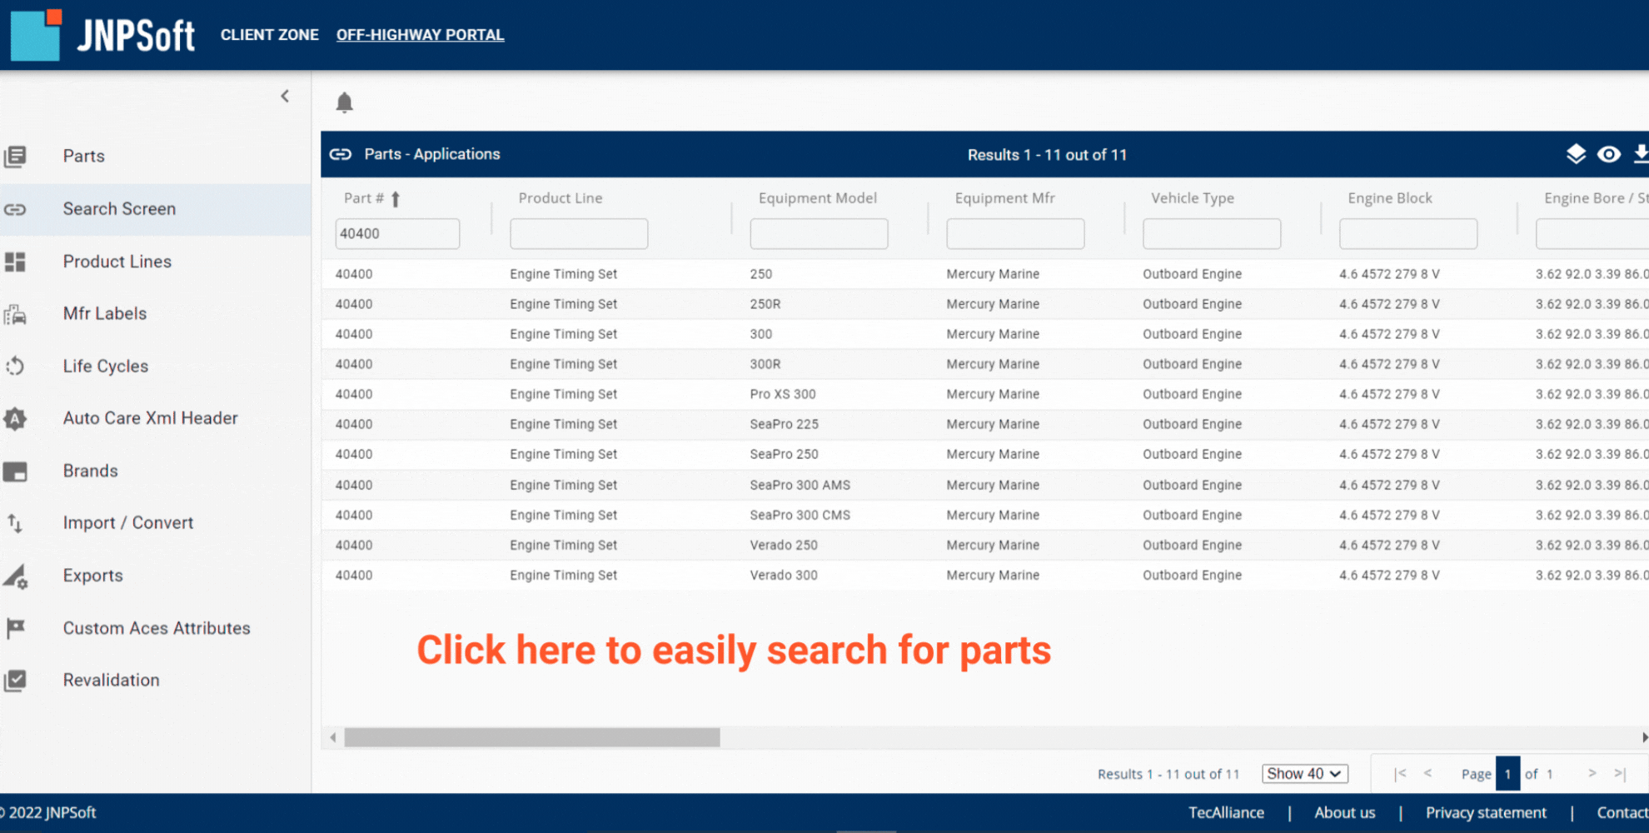Toggle the eye visibility icon
This screenshot has width=1649, height=833.
pos(1608,154)
